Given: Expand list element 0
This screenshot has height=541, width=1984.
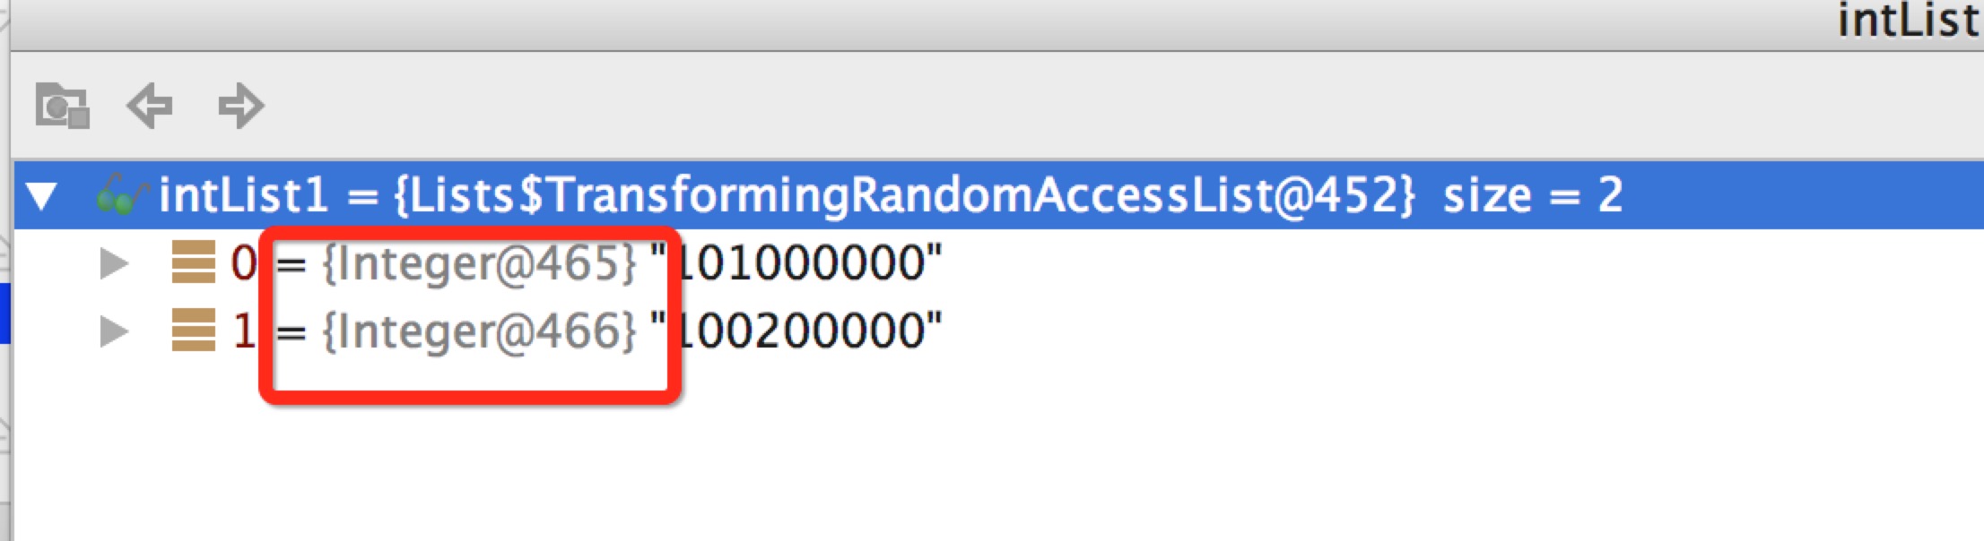Looking at the screenshot, I should (114, 263).
